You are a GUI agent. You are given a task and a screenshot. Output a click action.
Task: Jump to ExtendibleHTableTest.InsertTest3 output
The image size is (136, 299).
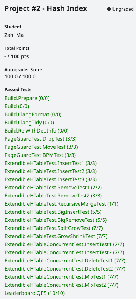(x=50, y=179)
